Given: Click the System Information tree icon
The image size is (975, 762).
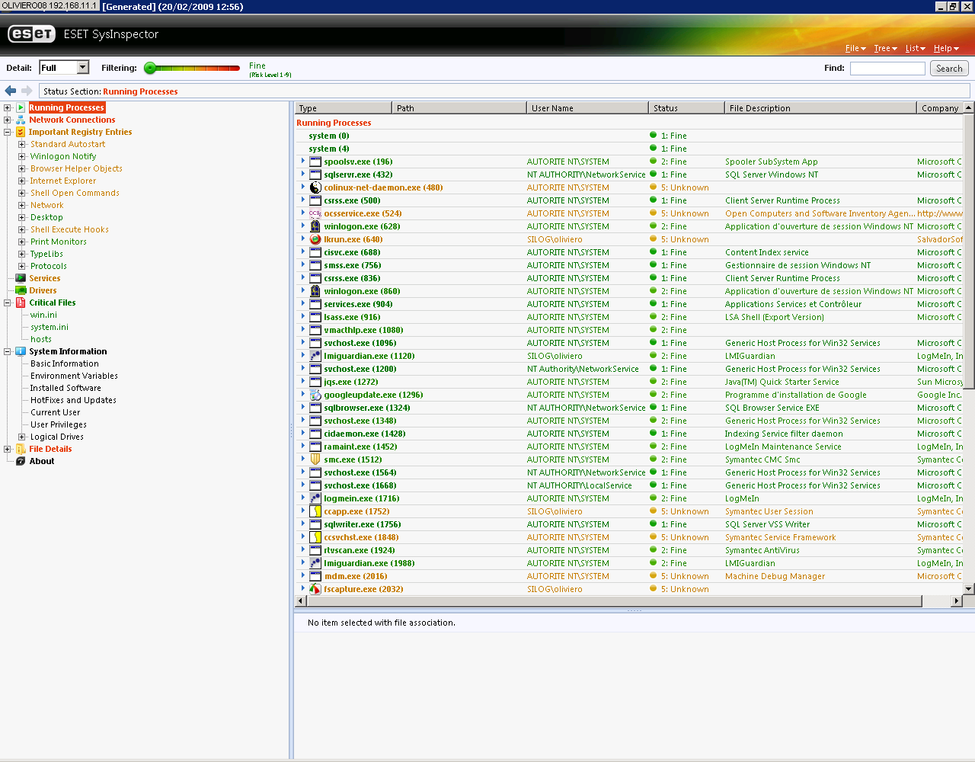Looking at the screenshot, I should click(x=21, y=351).
